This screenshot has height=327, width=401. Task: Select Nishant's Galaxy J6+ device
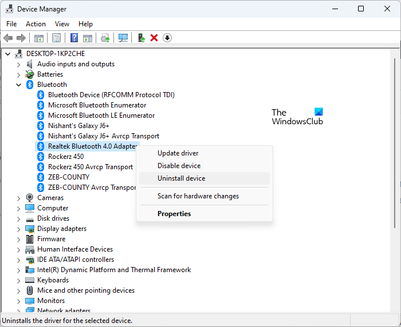[78, 126]
